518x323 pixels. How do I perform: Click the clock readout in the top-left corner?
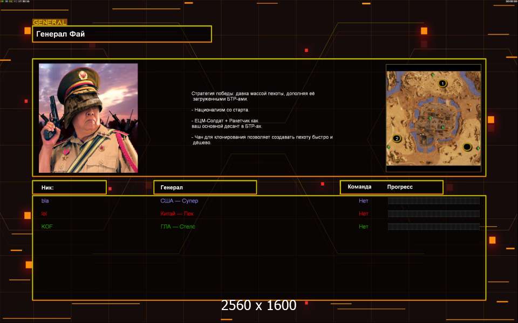coord(15,1)
